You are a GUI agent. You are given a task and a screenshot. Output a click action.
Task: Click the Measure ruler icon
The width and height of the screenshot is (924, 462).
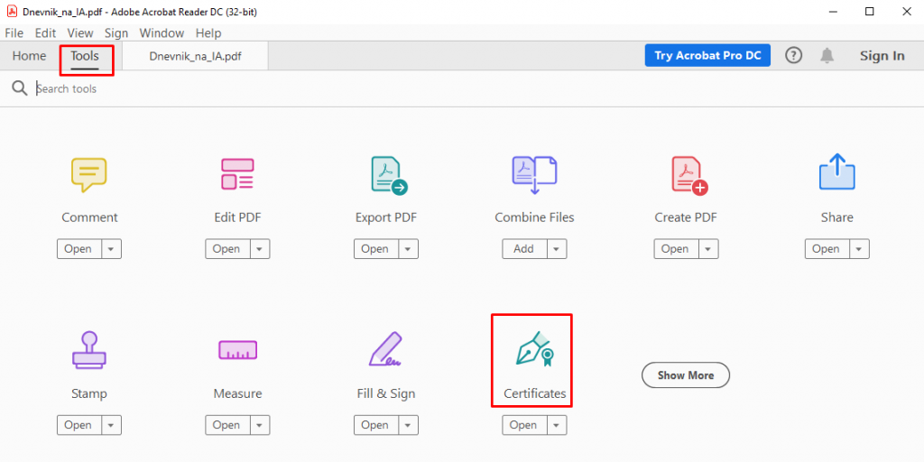[237, 350]
